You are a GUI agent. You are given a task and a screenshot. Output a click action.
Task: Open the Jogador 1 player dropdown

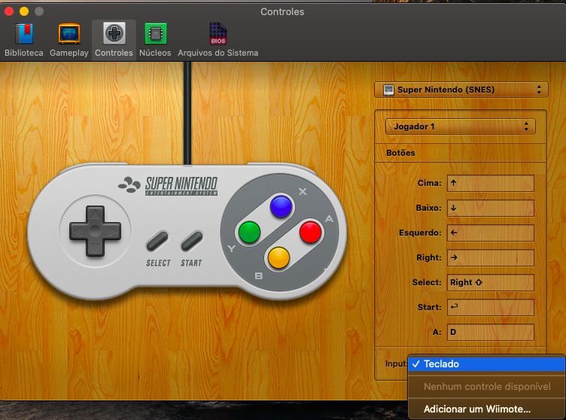point(460,126)
